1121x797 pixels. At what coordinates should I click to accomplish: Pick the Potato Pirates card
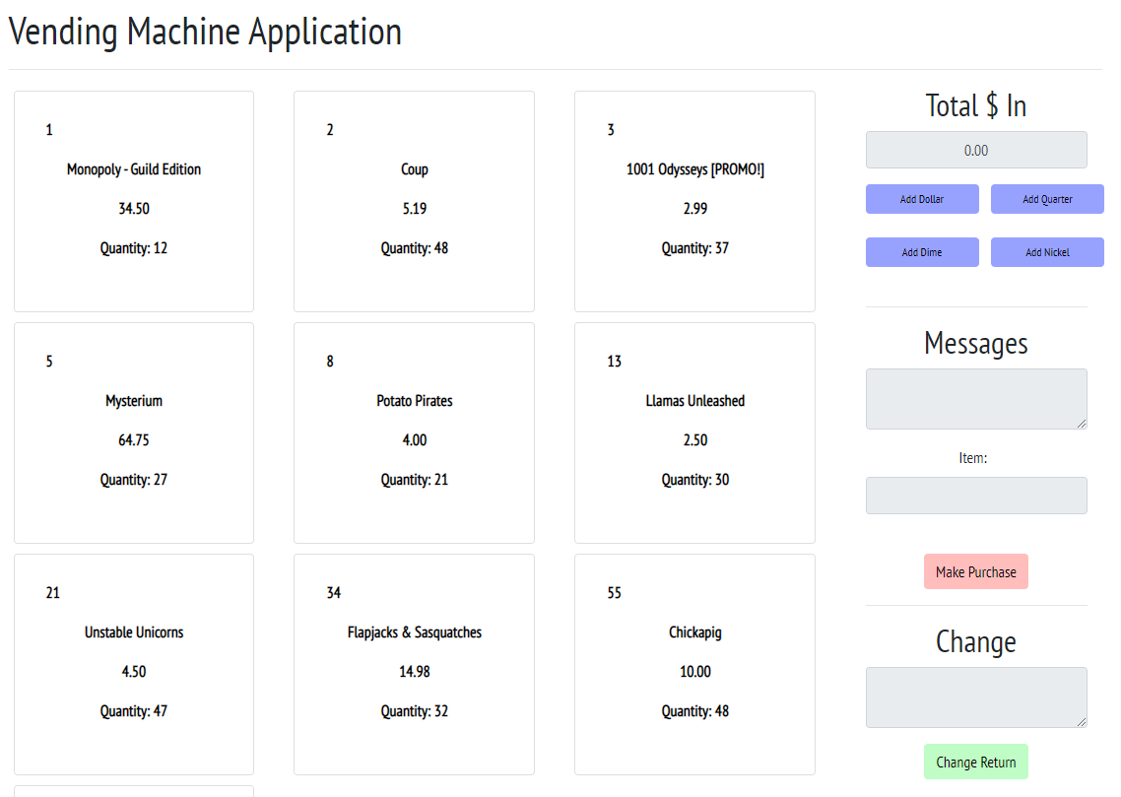click(414, 432)
